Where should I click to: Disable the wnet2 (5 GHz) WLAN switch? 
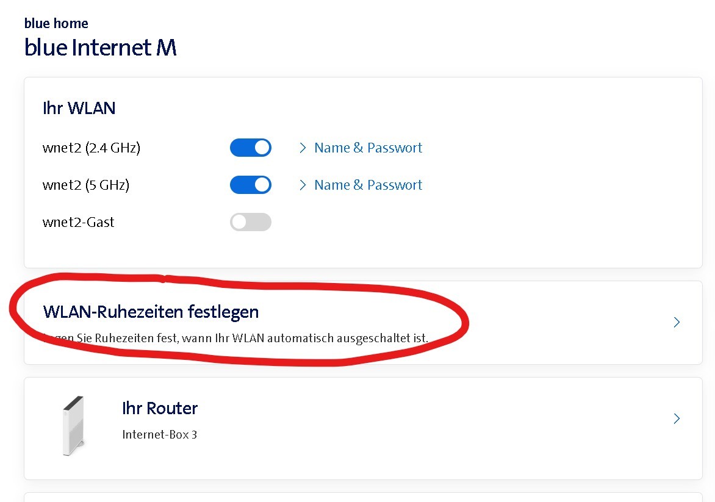[x=250, y=185]
